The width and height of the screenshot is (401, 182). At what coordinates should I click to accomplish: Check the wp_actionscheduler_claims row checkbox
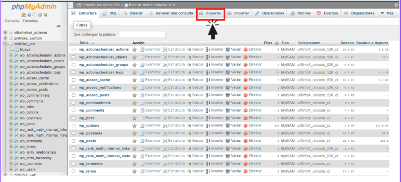(x=74, y=57)
